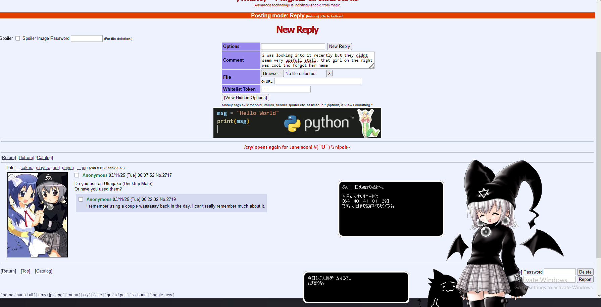Image resolution: width=601 pixels, height=307 pixels.
Task: Expand View Hidden Options
Action: (x=245, y=97)
